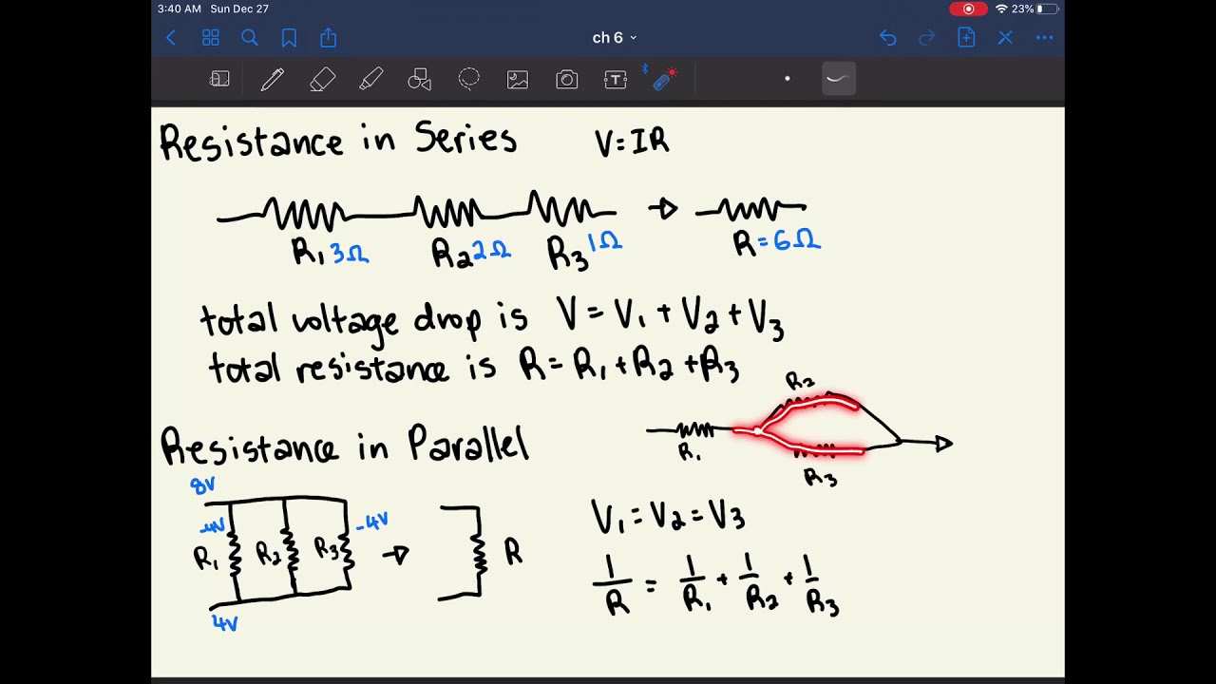Select the Eraser tool
1216x684 pixels.
(x=322, y=80)
